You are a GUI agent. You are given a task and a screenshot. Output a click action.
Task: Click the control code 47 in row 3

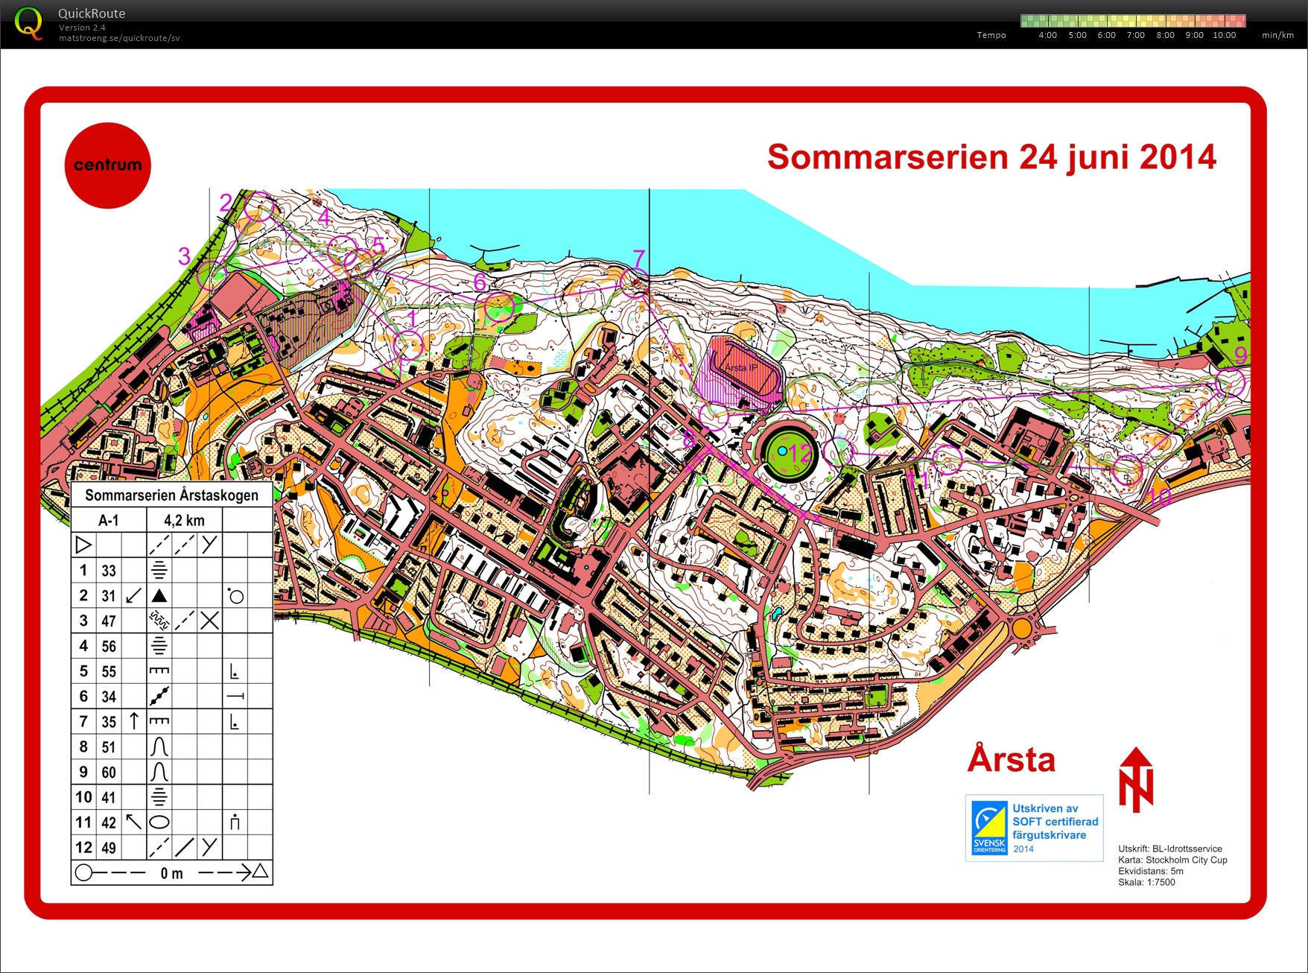(x=109, y=621)
